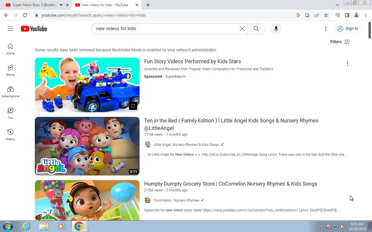Viewport: 372px width, 232px height.
Task: Open the You section in sidebar
Action: pyautogui.click(x=10, y=113)
